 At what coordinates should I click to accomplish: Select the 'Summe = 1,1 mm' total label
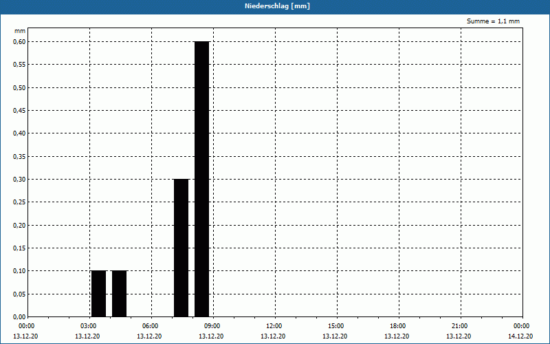pos(493,21)
